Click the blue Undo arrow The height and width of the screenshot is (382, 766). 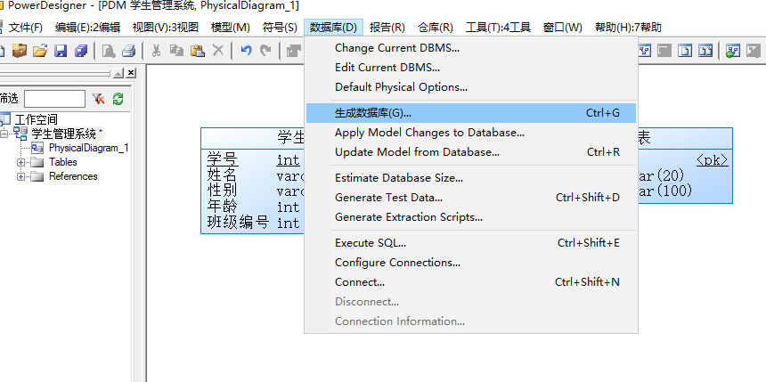[246, 51]
